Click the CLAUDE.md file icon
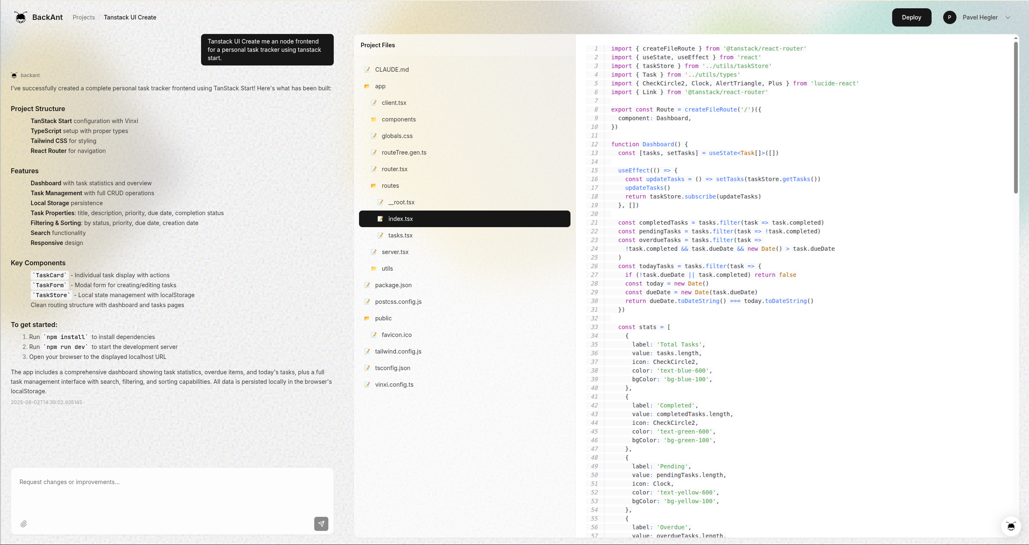Image resolution: width=1029 pixels, height=545 pixels. (x=367, y=70)
